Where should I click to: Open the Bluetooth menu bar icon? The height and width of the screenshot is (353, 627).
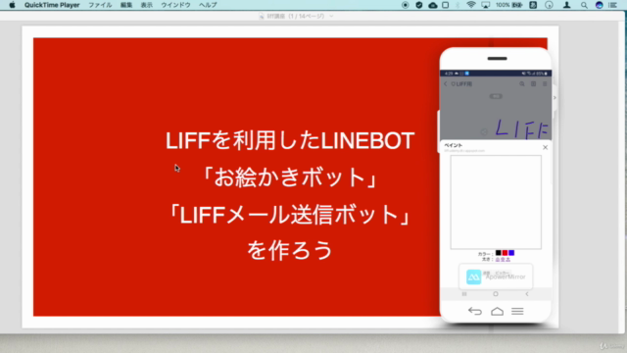(458, 5)
